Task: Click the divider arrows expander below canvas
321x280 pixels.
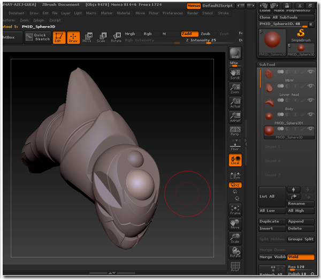Action: [112, 273]
